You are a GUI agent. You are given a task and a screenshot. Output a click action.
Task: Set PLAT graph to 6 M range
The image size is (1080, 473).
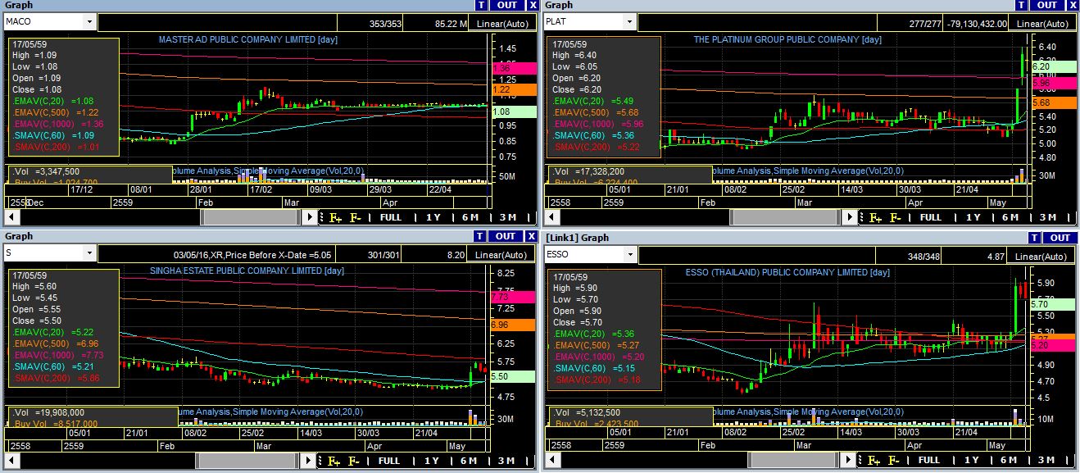1010,217
